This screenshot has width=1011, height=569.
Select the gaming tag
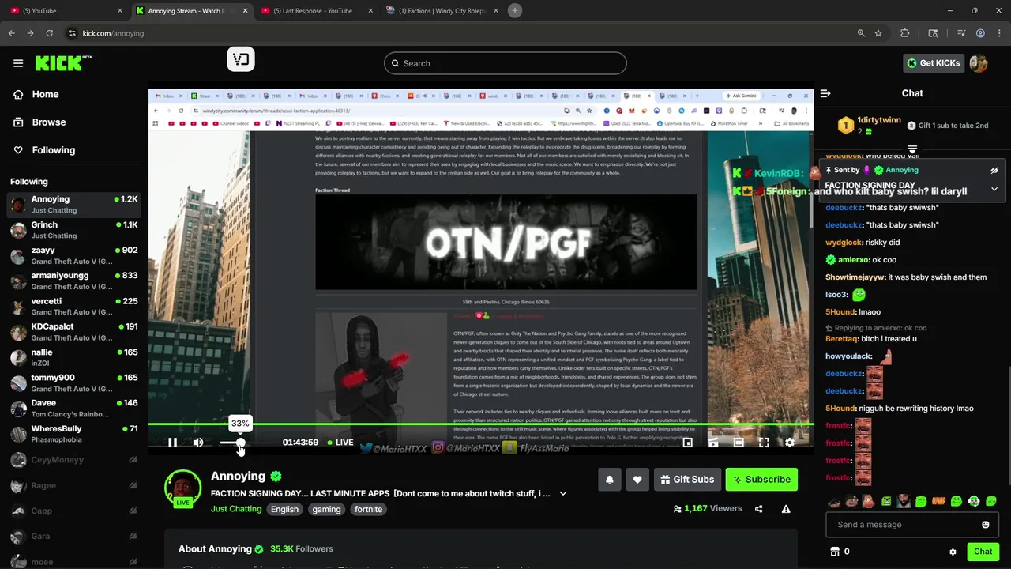click(326, 509)
